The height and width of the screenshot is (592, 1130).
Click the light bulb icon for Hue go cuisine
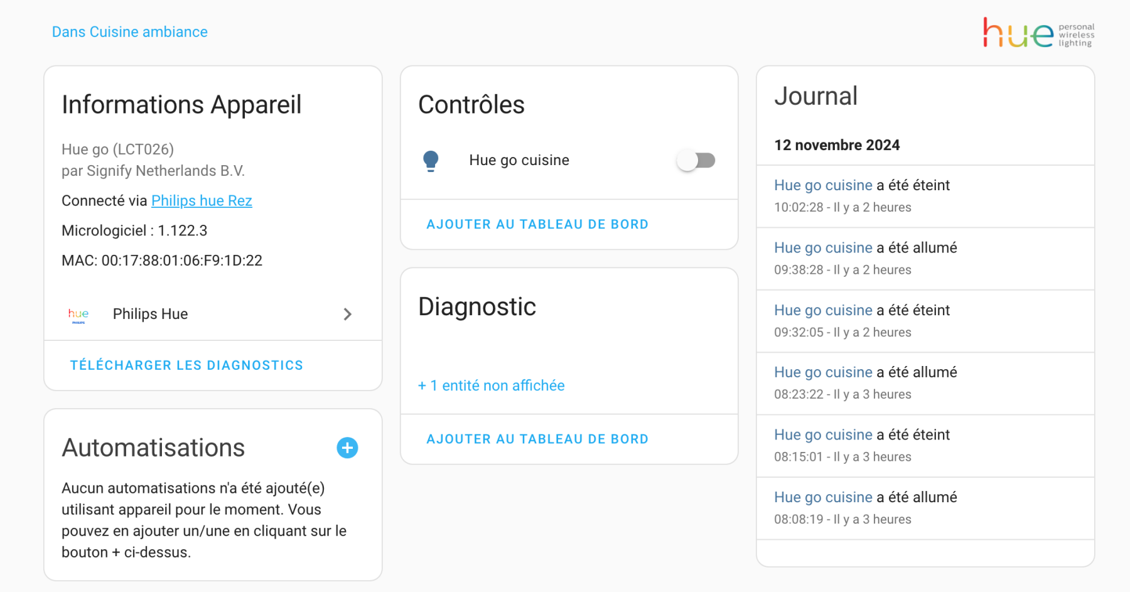(x=431, y=161)
